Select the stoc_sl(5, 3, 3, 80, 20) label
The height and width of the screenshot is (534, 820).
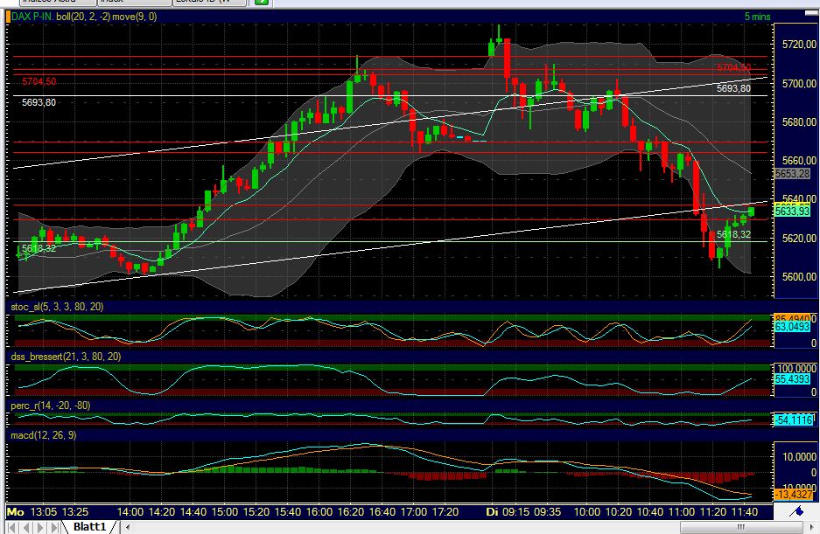click(57, 307)
